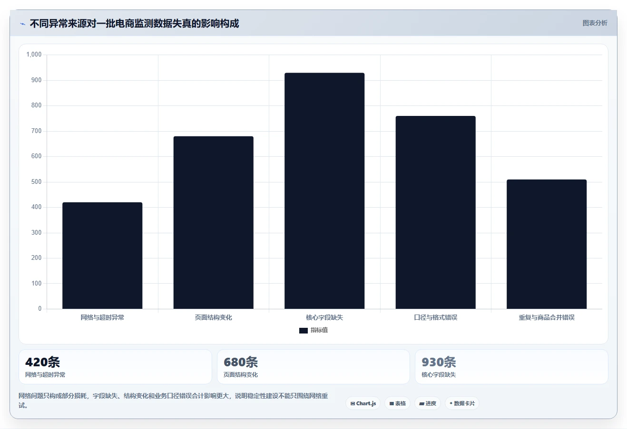This screenshot has height=429, width=627.
Task: Click the dark legend color box for 指标值
Action: [304, 331]
